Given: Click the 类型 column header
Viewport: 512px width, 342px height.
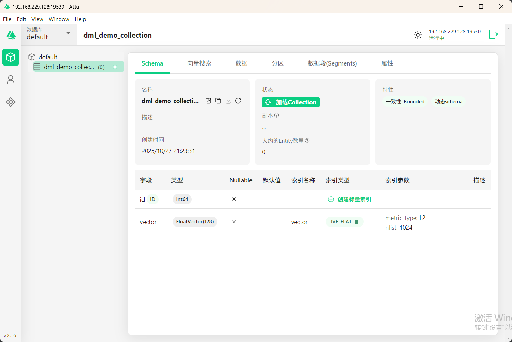Looking at the screenshot, I should [x=177, y=180].
